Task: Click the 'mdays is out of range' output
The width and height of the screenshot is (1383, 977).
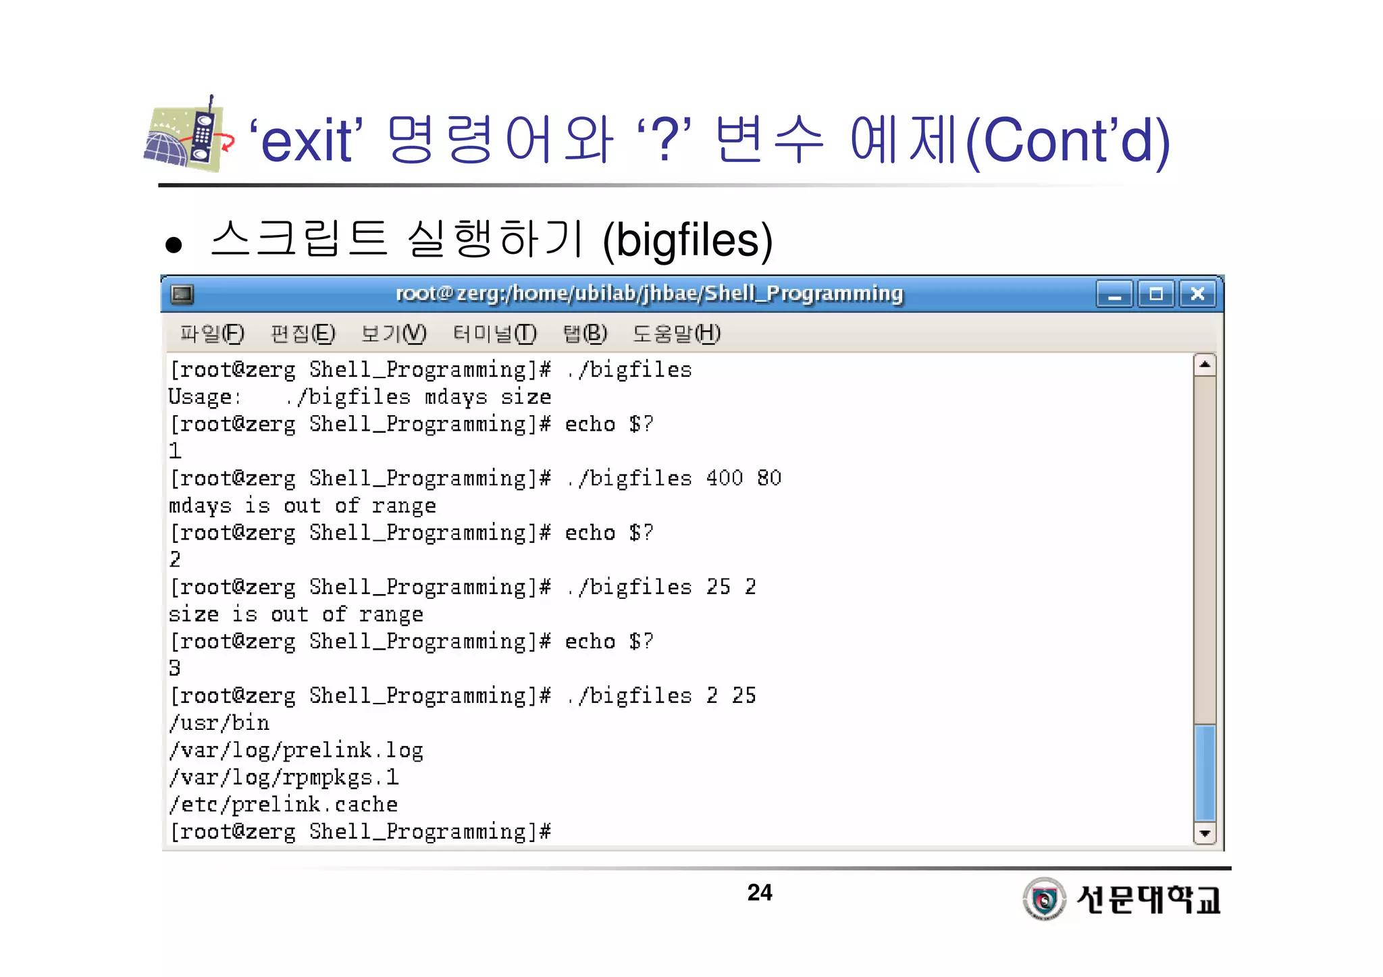Action: [x=303, y=506]
